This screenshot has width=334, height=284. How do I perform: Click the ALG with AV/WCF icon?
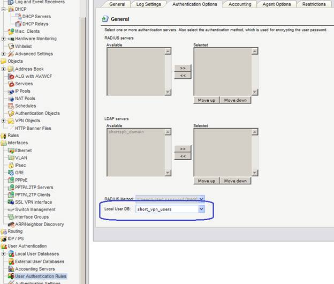coord(11,76)
